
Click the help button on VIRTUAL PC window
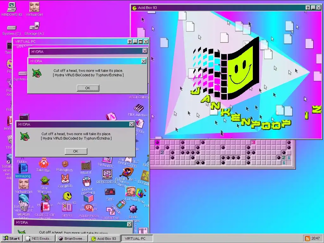[x=130, y=42]
